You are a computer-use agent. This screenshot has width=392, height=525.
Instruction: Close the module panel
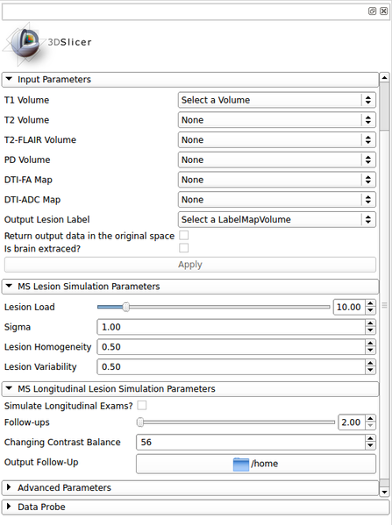click(383, 11)
